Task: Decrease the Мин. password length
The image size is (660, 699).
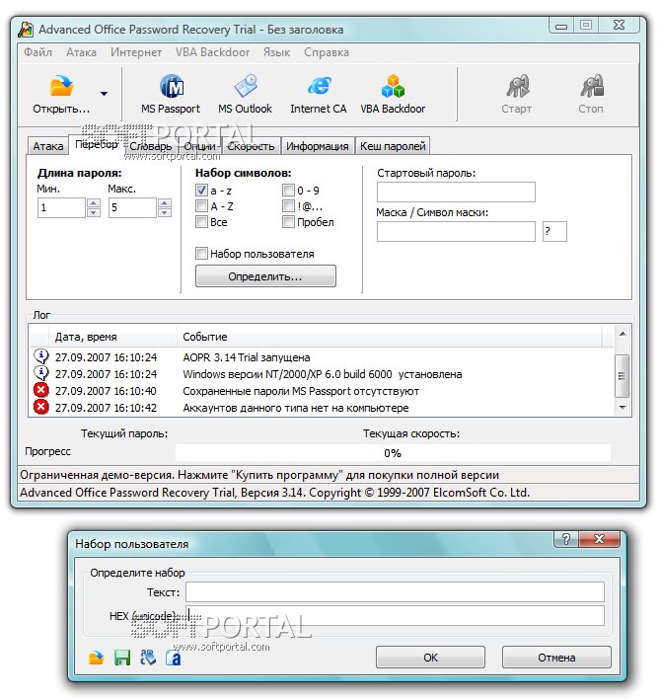Action: tap(93, 212)
